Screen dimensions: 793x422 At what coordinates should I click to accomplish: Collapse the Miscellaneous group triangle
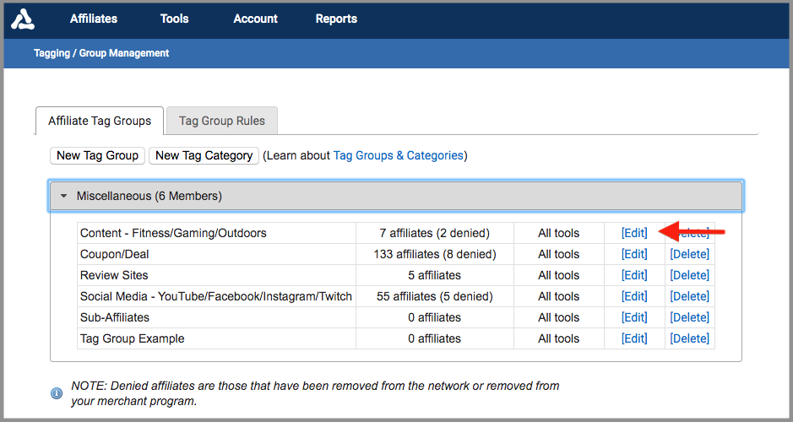tap(63, 196)
